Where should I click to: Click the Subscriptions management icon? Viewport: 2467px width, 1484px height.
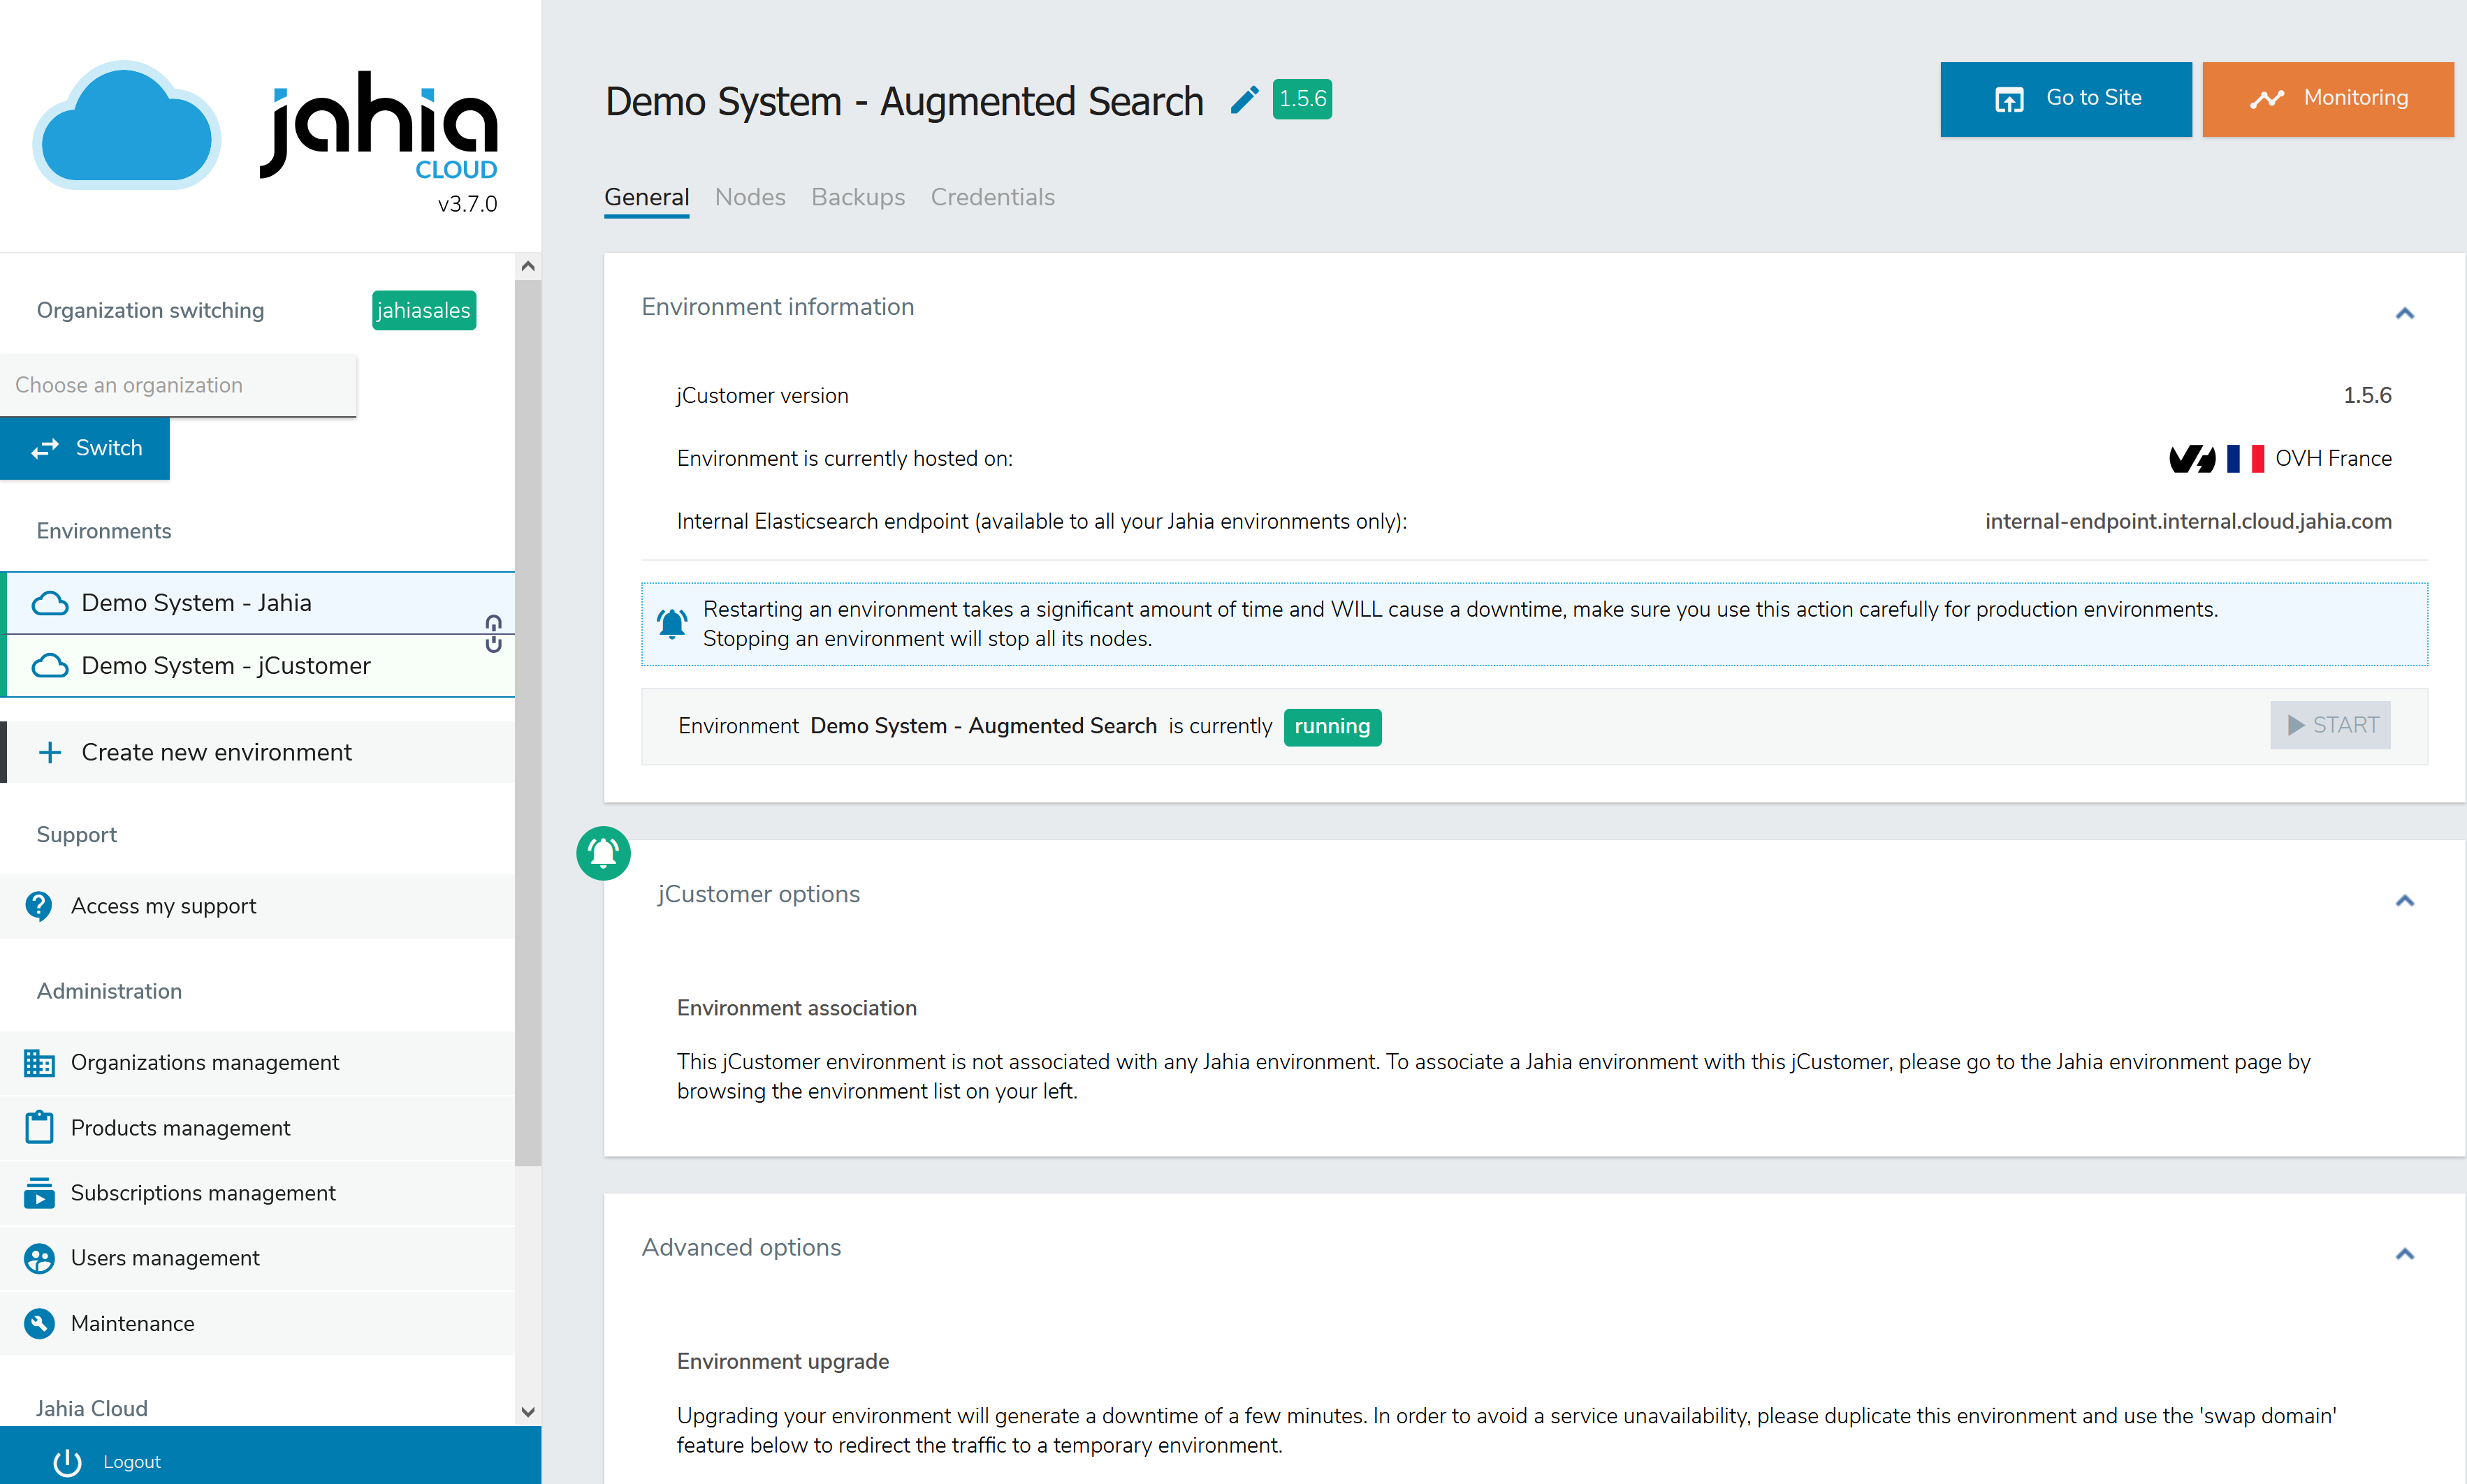[x=39, y=1192]
